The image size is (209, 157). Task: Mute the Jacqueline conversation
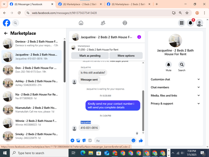pos(168,65)
